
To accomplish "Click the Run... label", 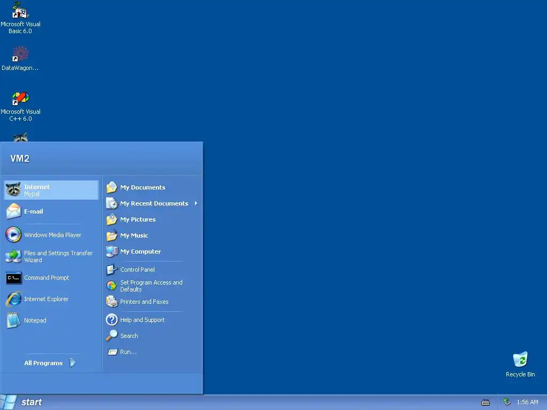I will point(128,352).
